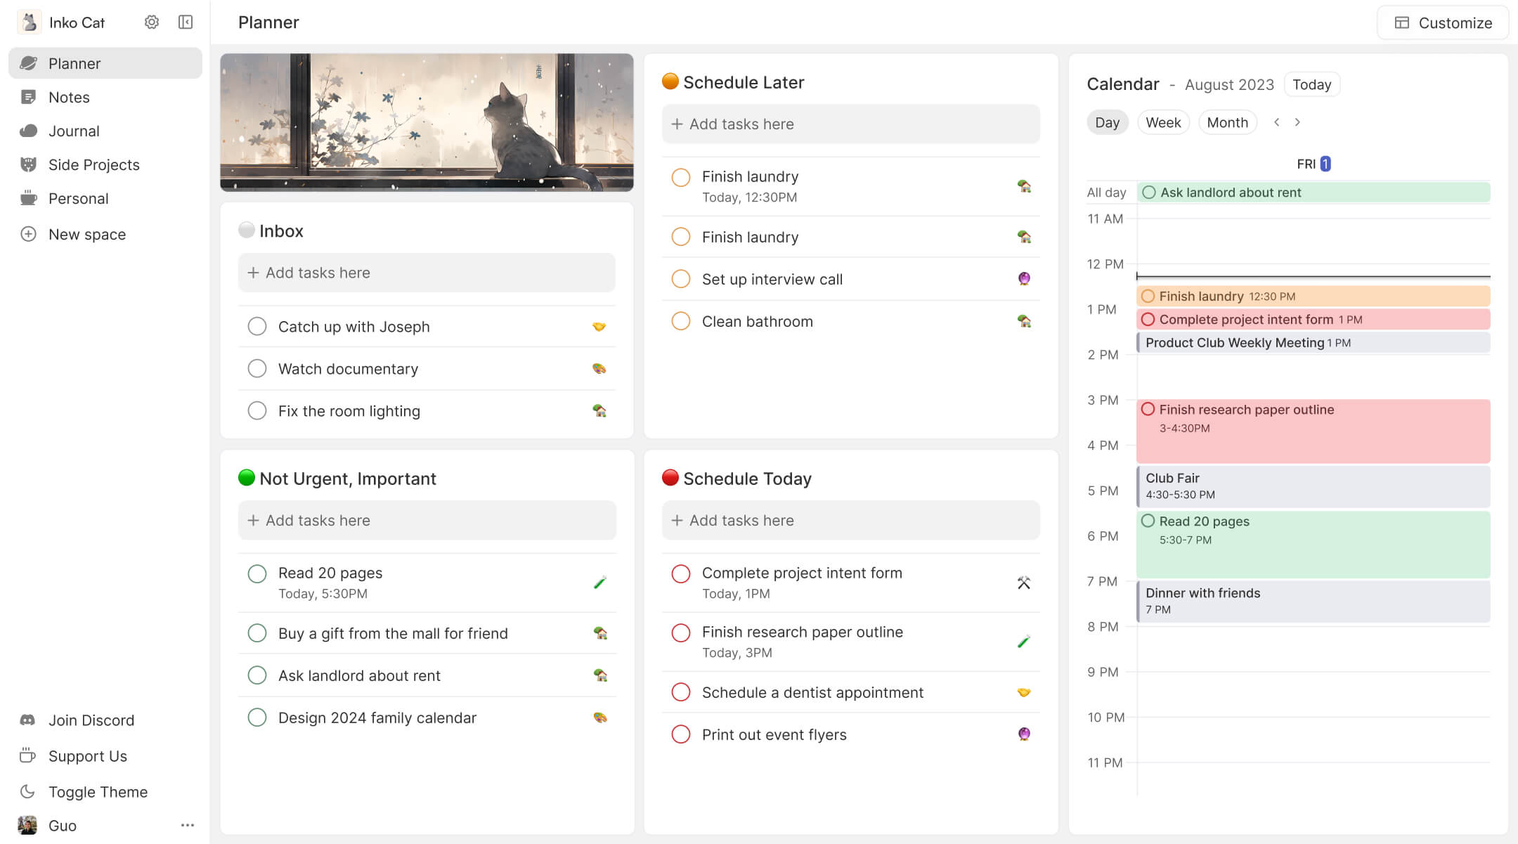The image size is (1518, 844).
Task: Click the Toggle Theme icon
Action: coord(28,791)
